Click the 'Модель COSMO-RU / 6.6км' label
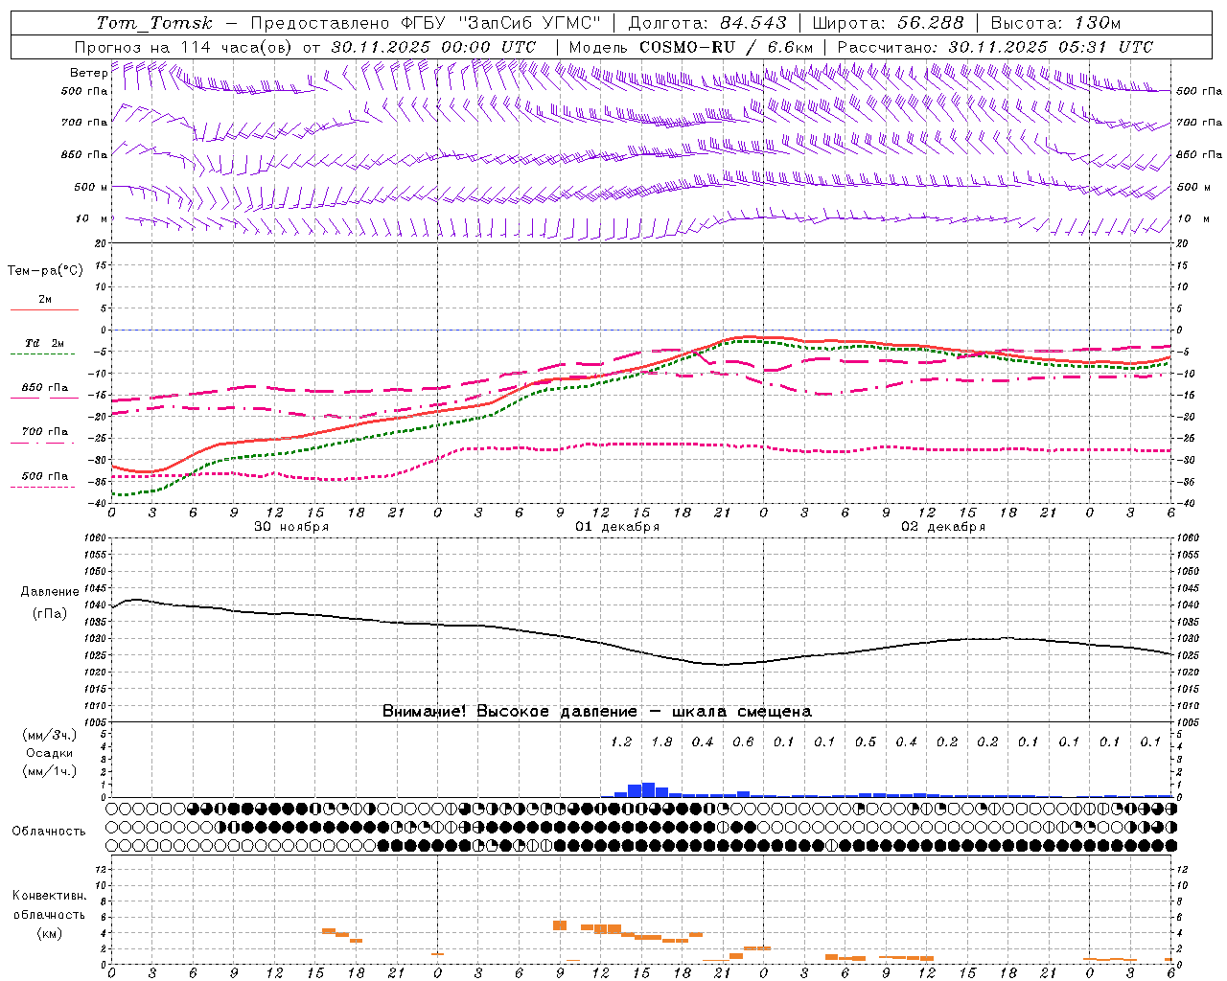This screenshot has width=1227, height=981. 691,47
